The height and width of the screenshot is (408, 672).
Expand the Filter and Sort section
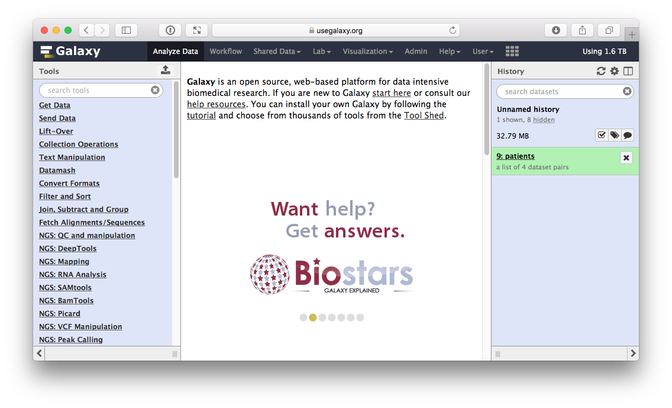[64, 196]
